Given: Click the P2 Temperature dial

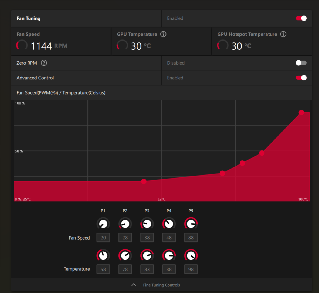Looking at the screenshot, I should pyautogui.click(x=125, y=255).
